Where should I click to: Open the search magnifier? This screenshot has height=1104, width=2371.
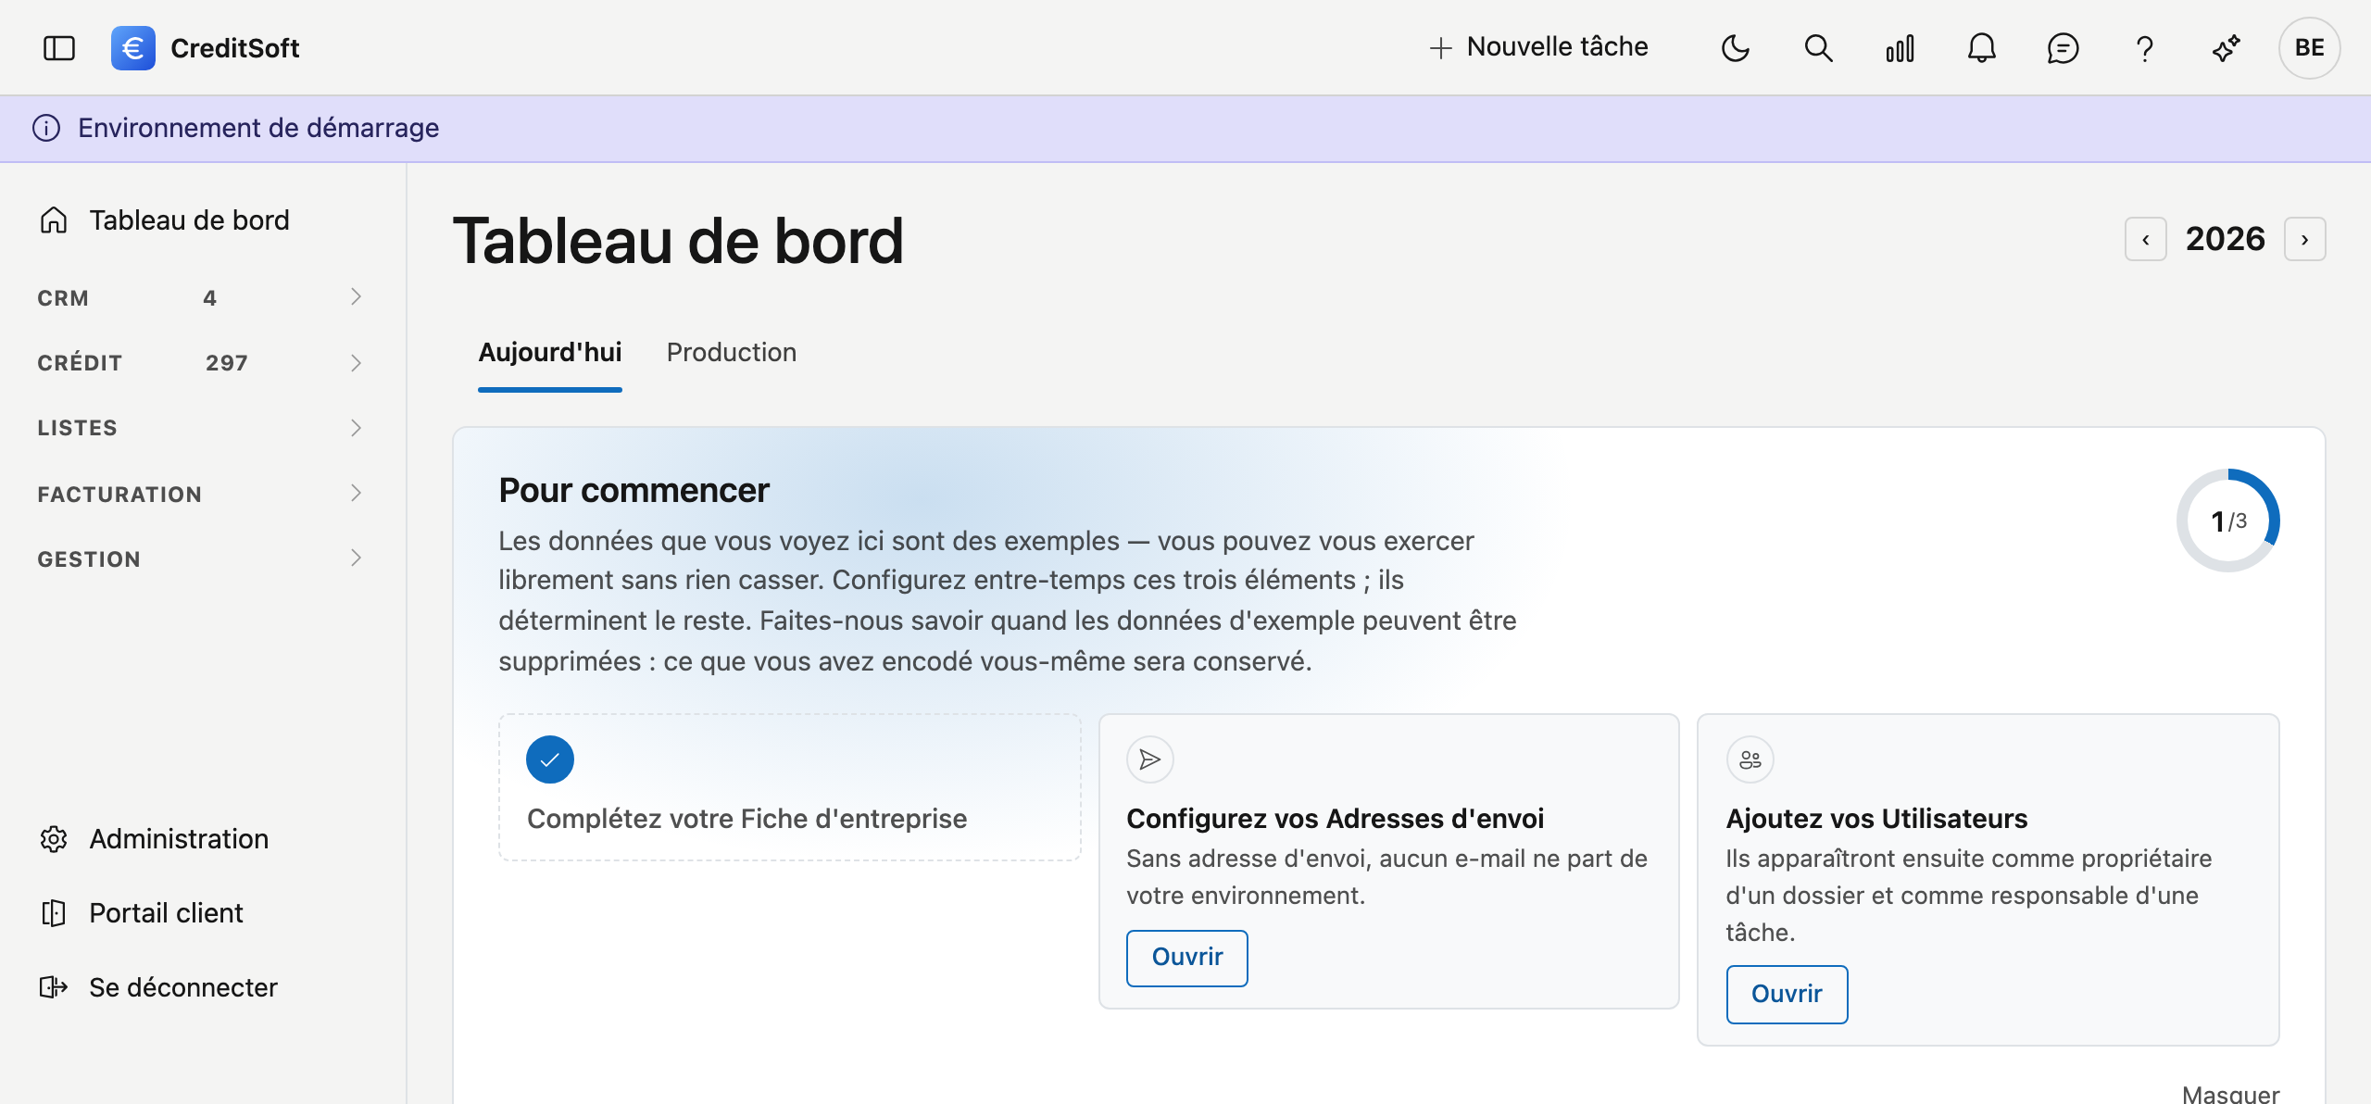click(x=1818, y=48)
